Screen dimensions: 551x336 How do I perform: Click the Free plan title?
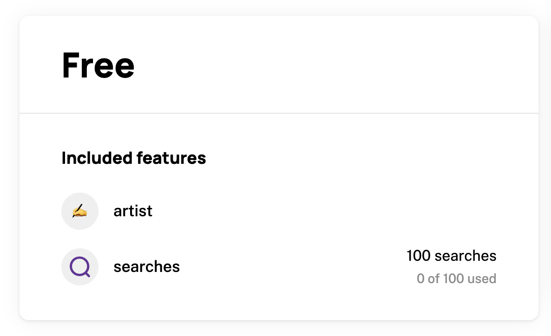98,65
